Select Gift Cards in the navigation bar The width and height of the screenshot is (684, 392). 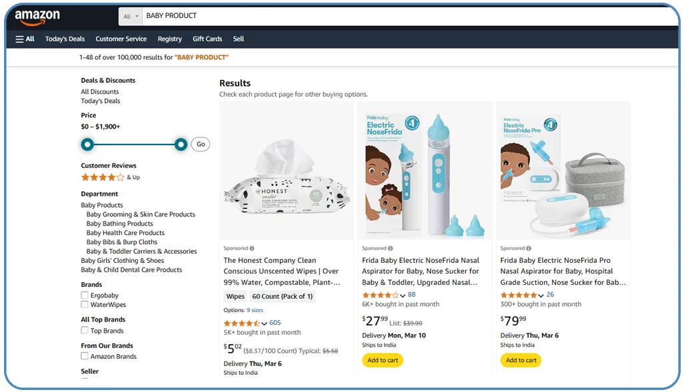[x=207, y=39]
